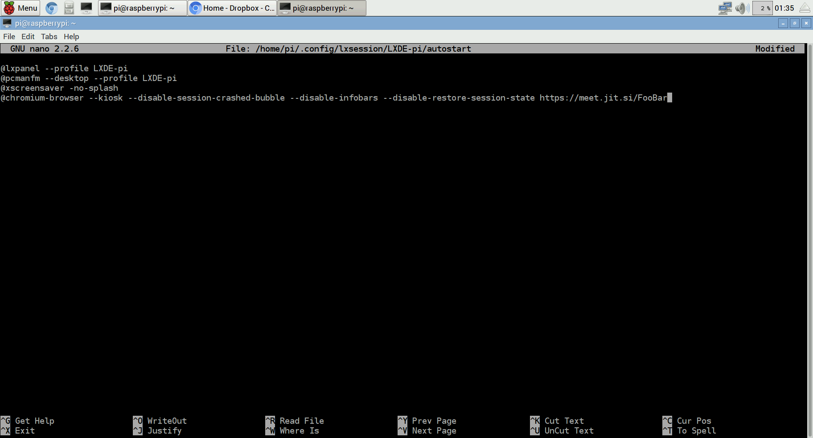Click the terminal icon in the window title bar
This screenshot has width=813, height=438.
pyautogui.click(x=7, y=23)
